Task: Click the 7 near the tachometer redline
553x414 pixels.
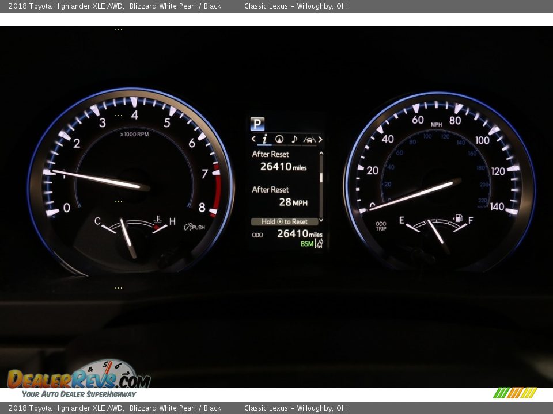Action: pyautogui.click(x=204, y=174)
